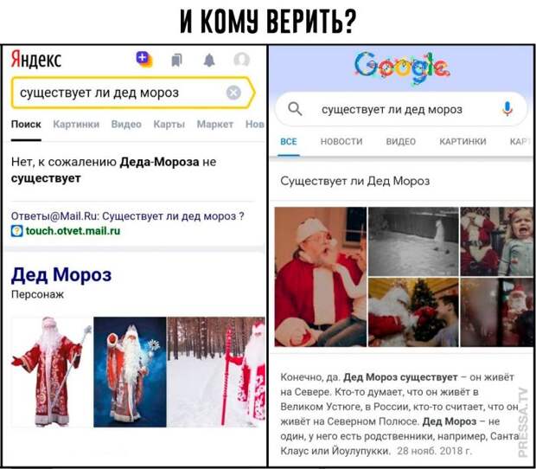Open the Yandex profile avatar
The width and height of the screenshot is (536, 469).
242,60
